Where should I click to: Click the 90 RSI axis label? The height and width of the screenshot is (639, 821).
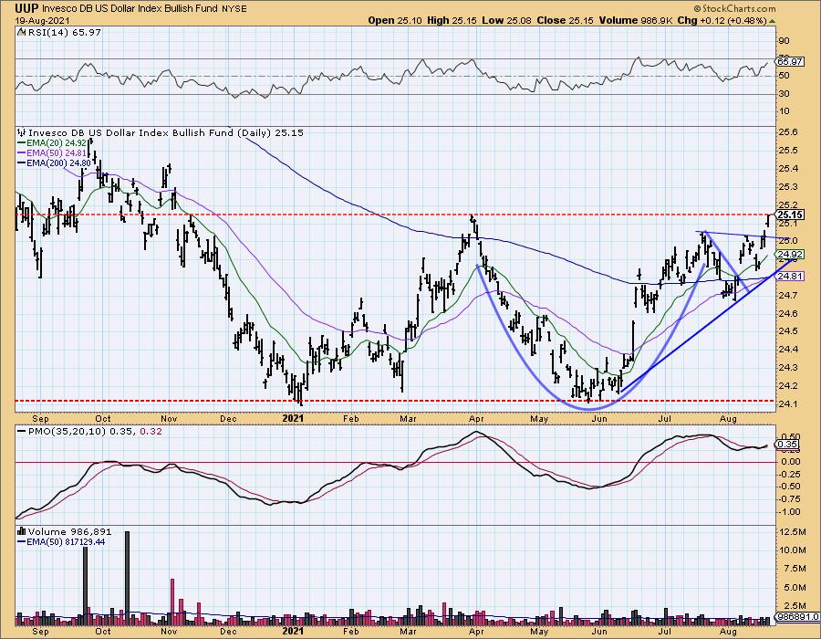click(x=785, y=41)
